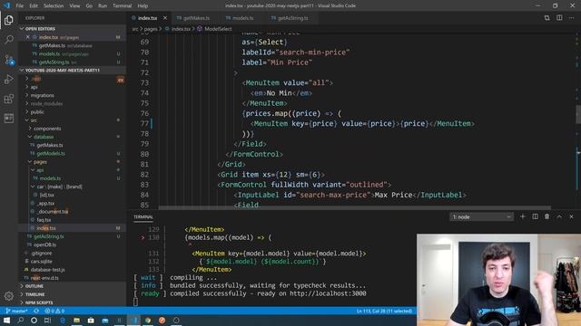The width and height of the screenshot is (581, 326).
Task: Click line number 77 in the gutter
Action: 144,123
